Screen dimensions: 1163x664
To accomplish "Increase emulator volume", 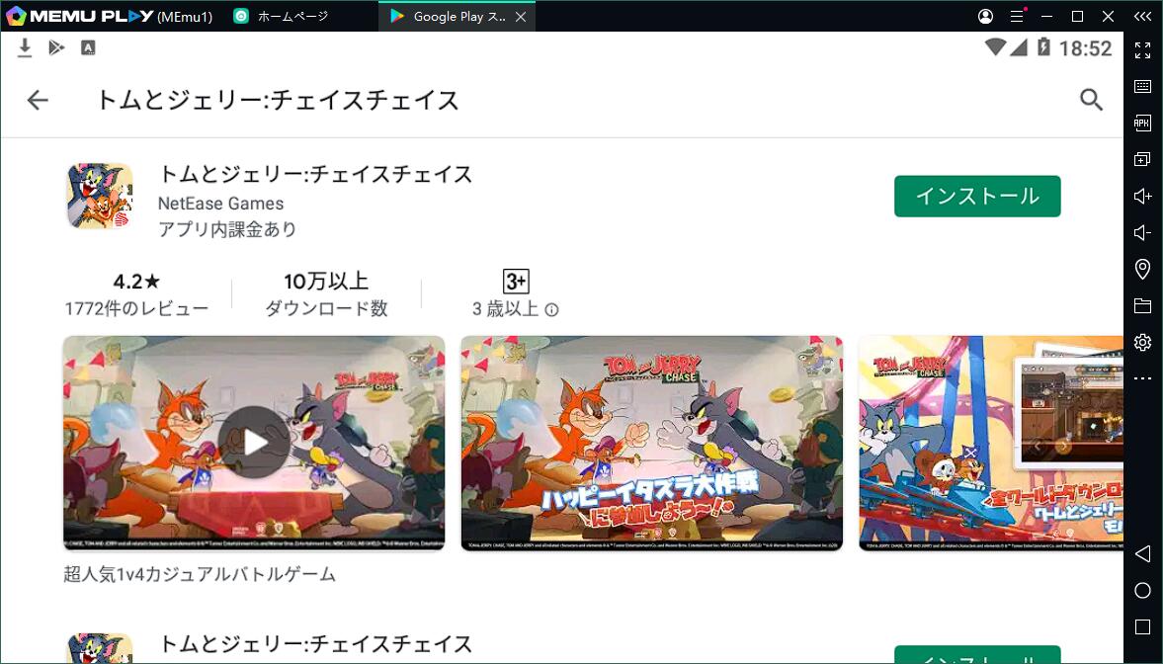I will point(1142,196).
